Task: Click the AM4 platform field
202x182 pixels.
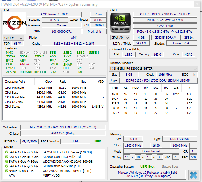Action: point(74,38)
